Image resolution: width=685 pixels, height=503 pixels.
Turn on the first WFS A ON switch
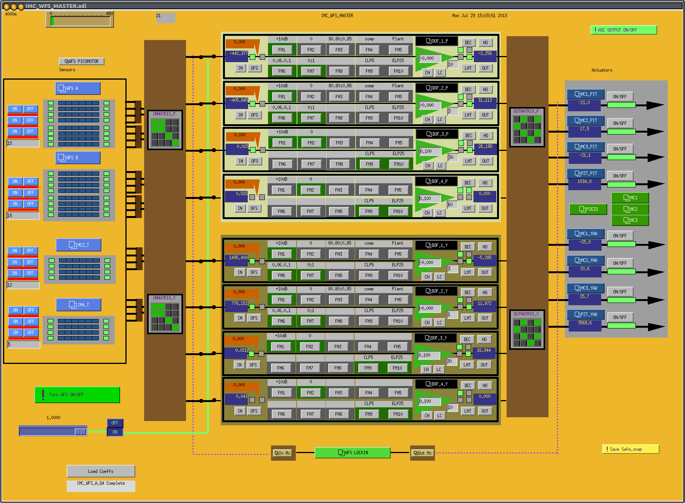click(x=14, y=109)
